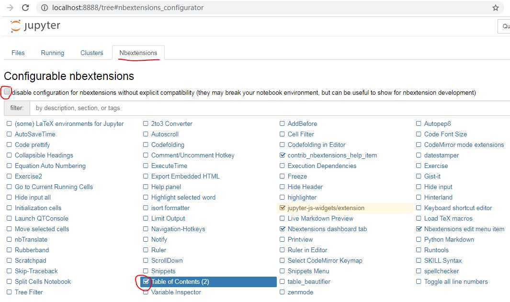Enable the Codefolding checkbox
This screenshot has height=302, width=510.
point(146,145)
